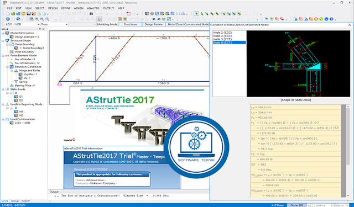This screenshot has height=207, width=354.
Task: Select the 1 : Outer Boundary1 tree item
Action: click(32, 48)
